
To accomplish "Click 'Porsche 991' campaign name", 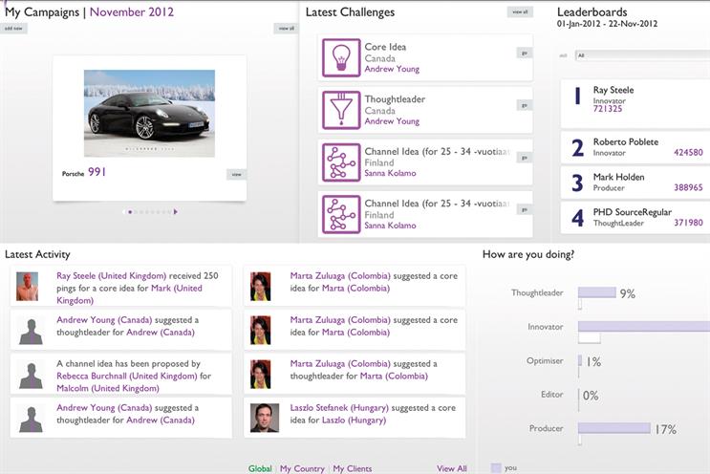I will 84,172.
